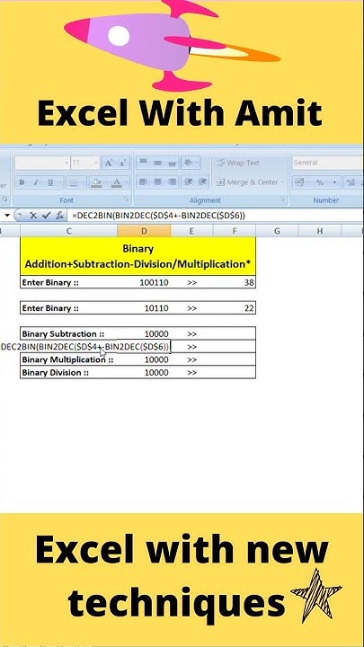The image size is (364, 647).
Task: Click the Borders icon
Action: pos(73,182)
